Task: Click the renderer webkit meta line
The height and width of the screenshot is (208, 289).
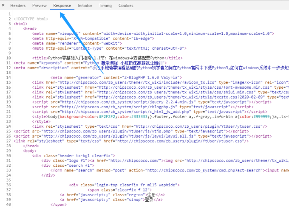Action: pos(77,43)
